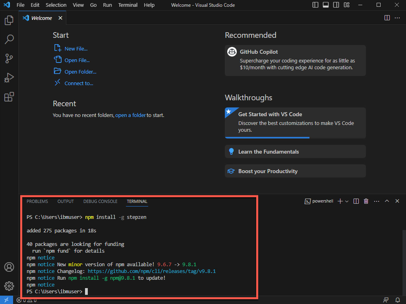The height and width of the screenshot is (304, 406).
Task: Open Source Control view icon
Action: click(9, 58)
